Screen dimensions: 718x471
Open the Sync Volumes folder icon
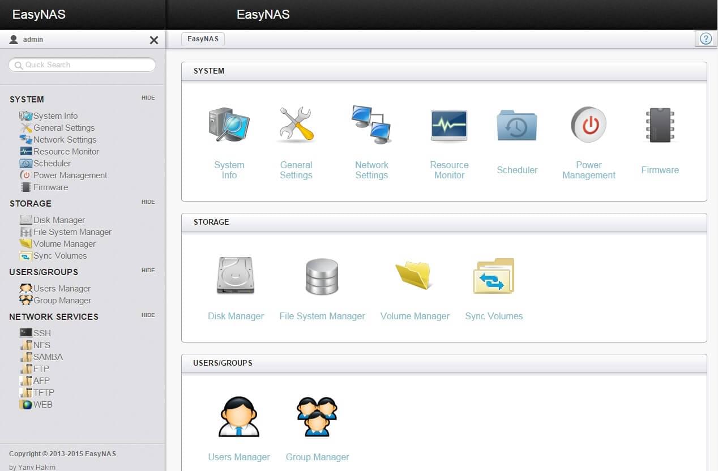coord(494,276)
